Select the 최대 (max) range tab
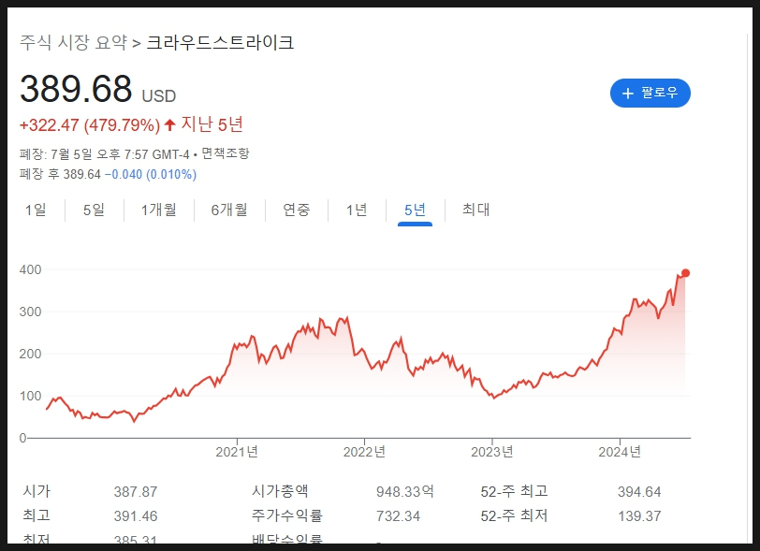This screenshot has height=551, width=760. 476,210
